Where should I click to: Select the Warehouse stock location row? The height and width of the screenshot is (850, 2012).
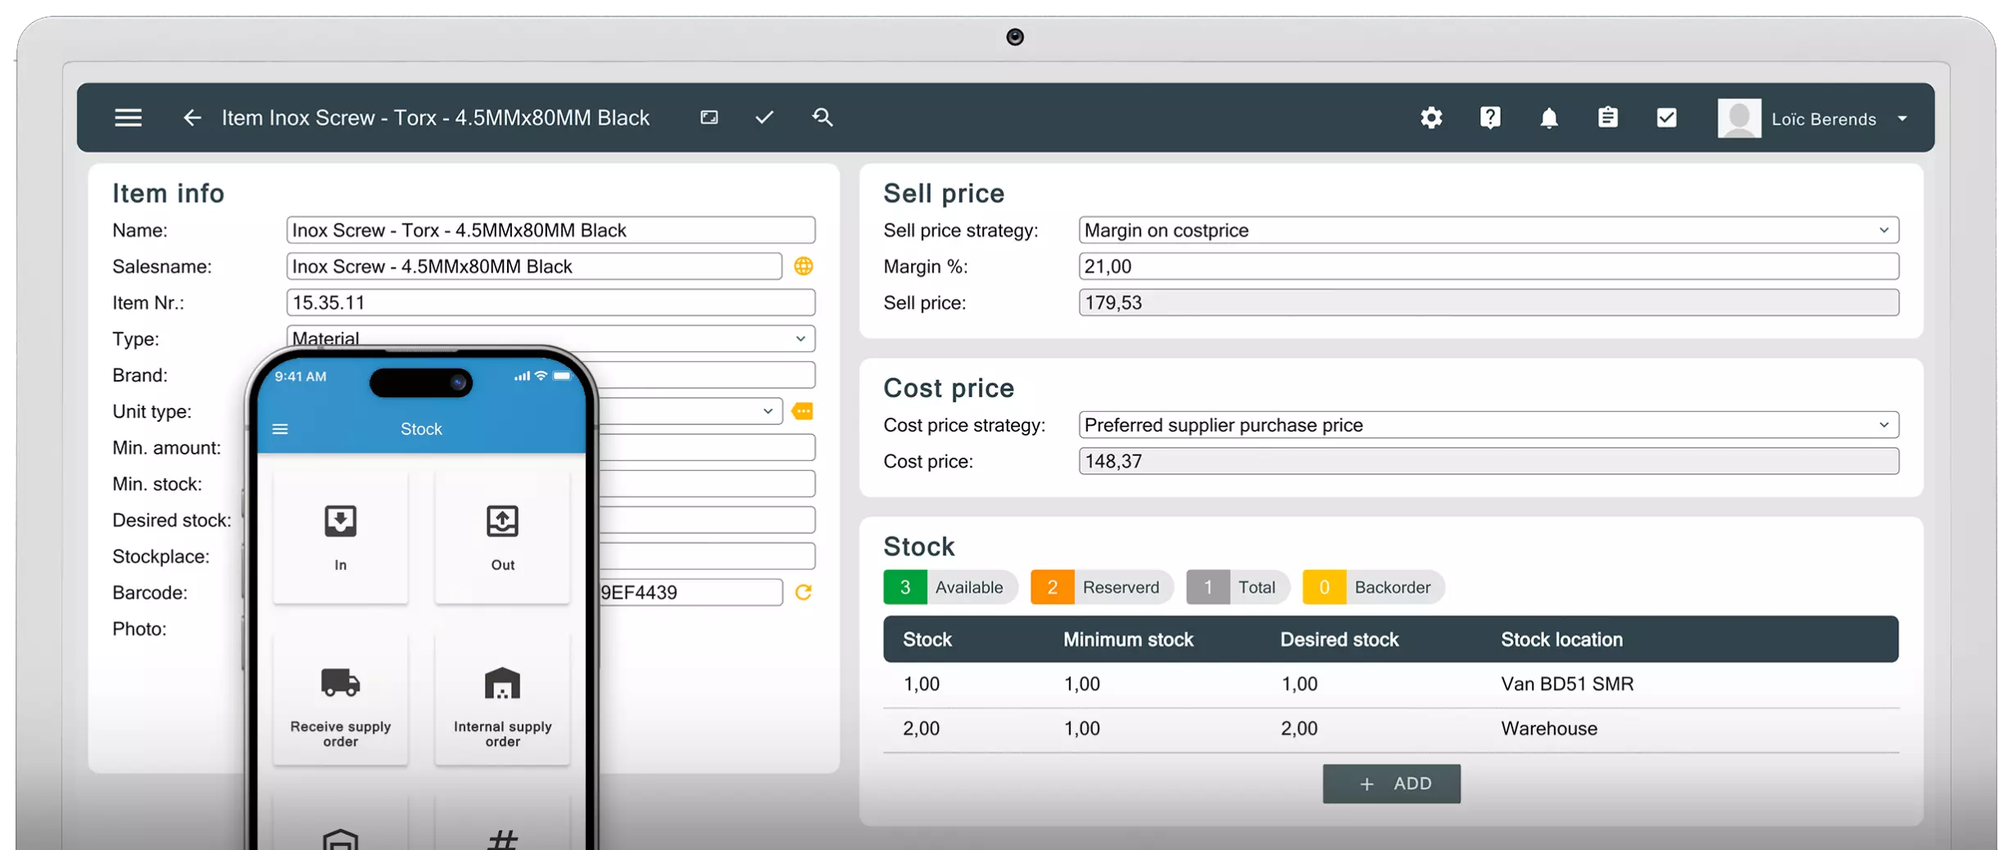tap(1391, 729)
